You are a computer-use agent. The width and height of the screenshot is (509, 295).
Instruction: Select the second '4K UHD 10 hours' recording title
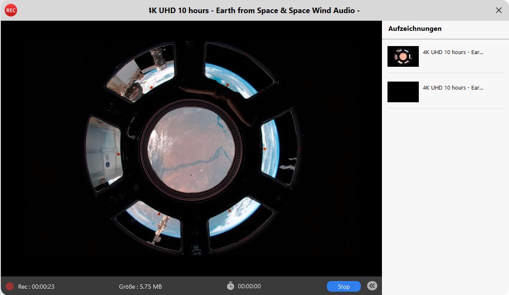click(x=453, y=88)
